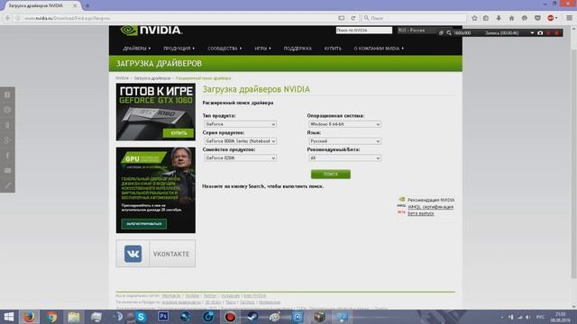Image resolution: width=577 pixels, height=324 pixels.
Task: Focus the 'Поиск по NVIDIA' search field
Action: [x=364, y=30]
